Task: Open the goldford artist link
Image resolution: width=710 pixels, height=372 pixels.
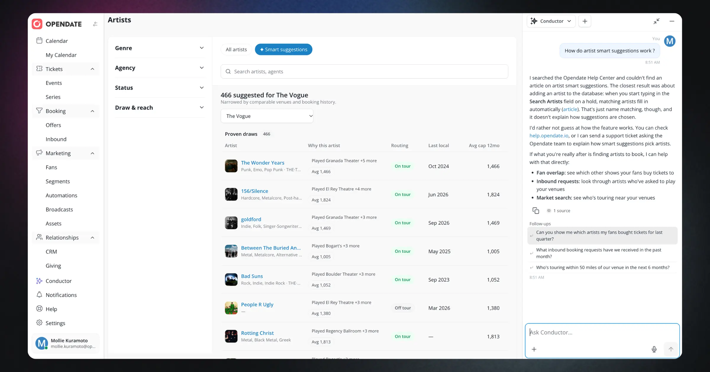Action: click(251, 219)
